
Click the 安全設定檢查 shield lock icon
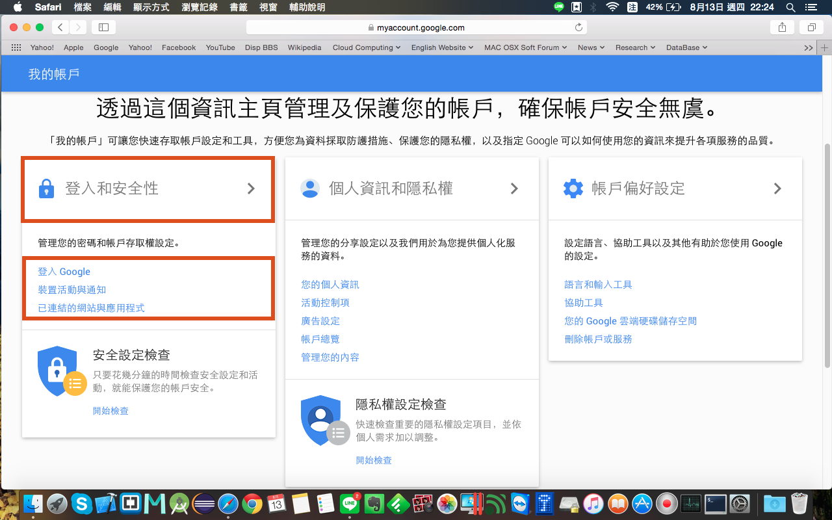tap(62, 370)
